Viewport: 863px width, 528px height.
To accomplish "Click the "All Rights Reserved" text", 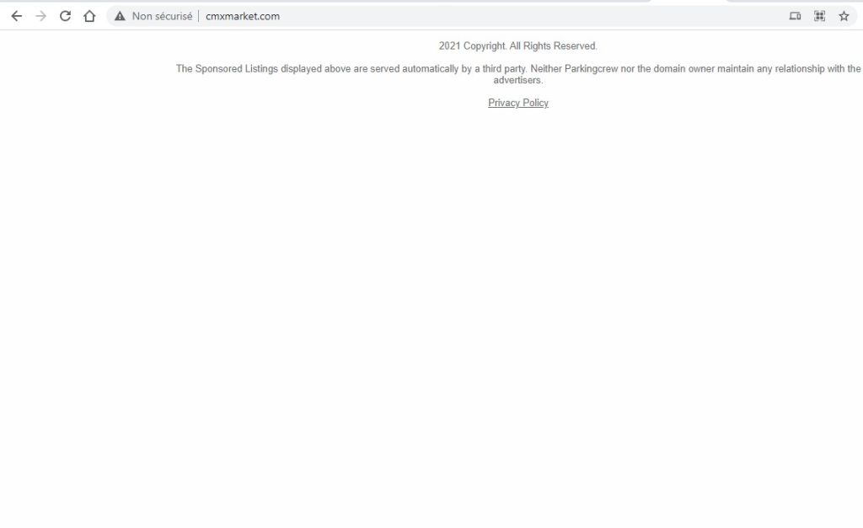I will (x=553, y=46).
